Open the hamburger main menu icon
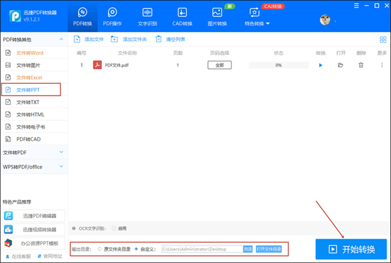 tap(356, 6)
